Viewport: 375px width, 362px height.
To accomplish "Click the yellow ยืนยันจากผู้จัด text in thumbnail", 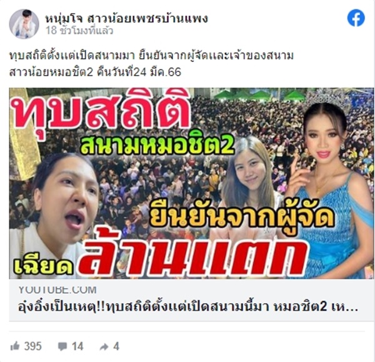I will 241,217.
